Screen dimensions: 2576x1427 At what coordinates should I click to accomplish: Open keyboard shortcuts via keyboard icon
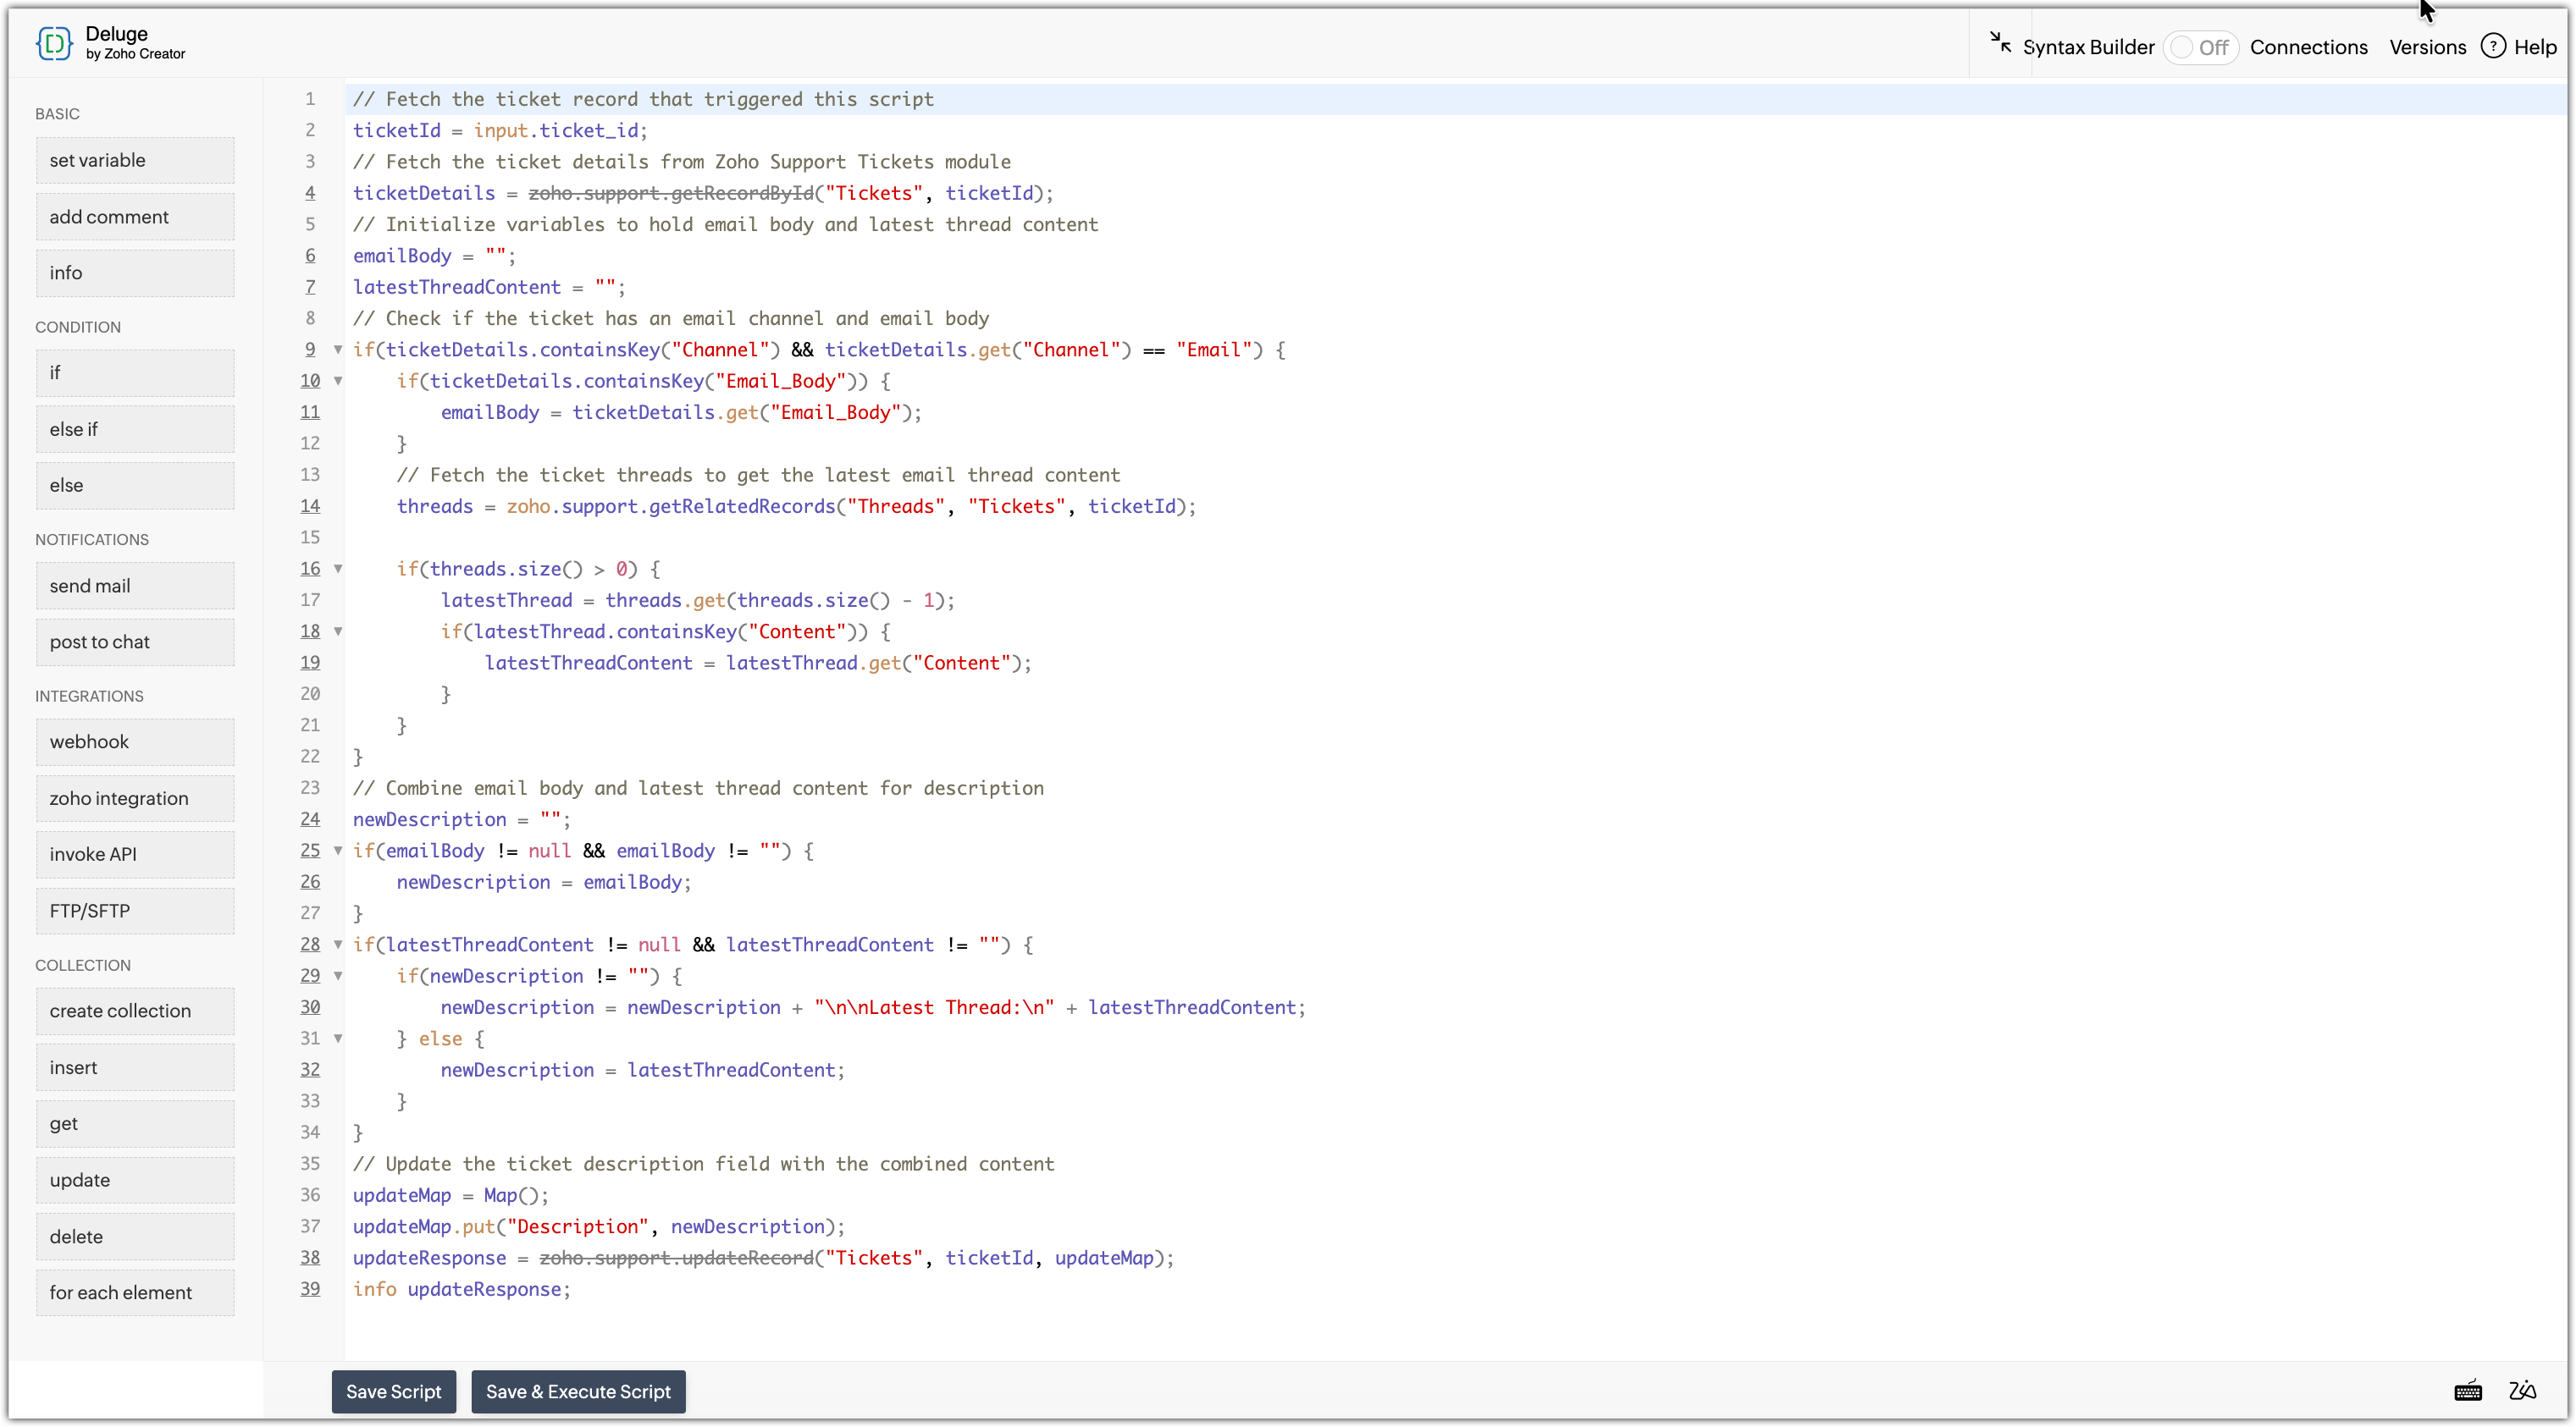click(x=2467, y=1391)
